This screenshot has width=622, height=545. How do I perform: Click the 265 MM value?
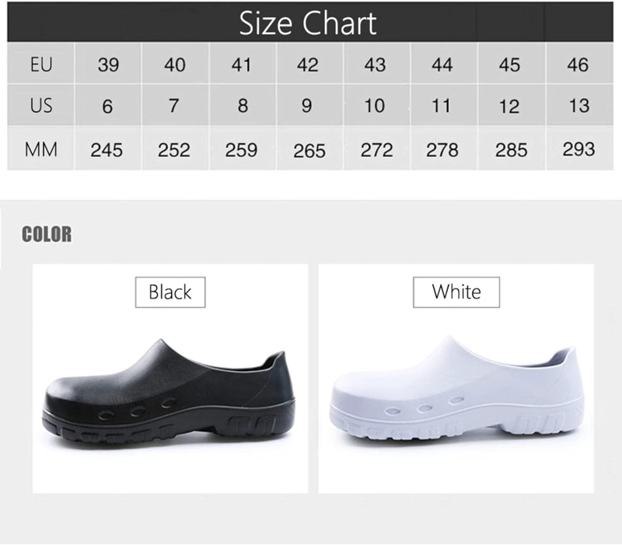(x=309, y=148)
